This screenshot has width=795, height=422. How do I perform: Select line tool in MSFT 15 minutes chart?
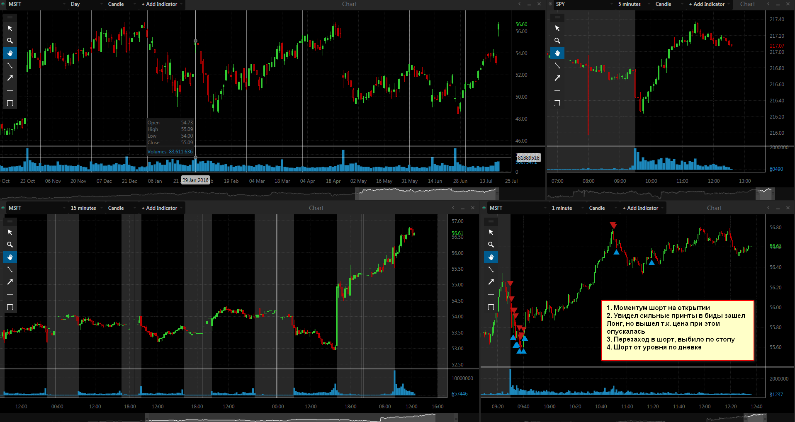10,269
